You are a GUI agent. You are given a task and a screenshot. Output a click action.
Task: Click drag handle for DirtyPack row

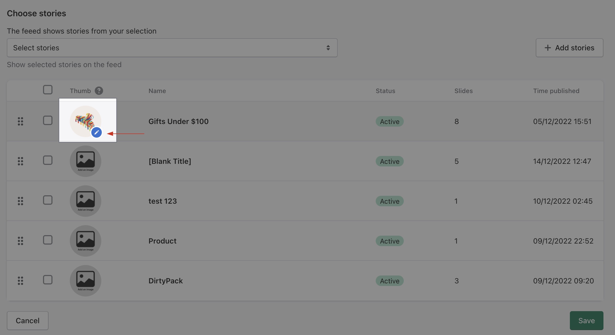pyautogui.click(x=20, y=281)
